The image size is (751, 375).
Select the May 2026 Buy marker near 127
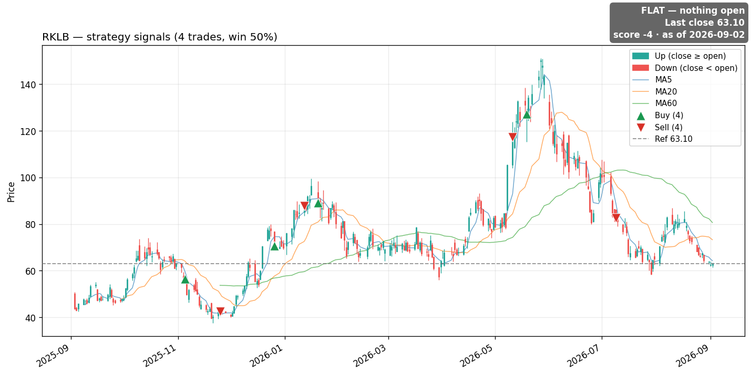coord(527,114)
